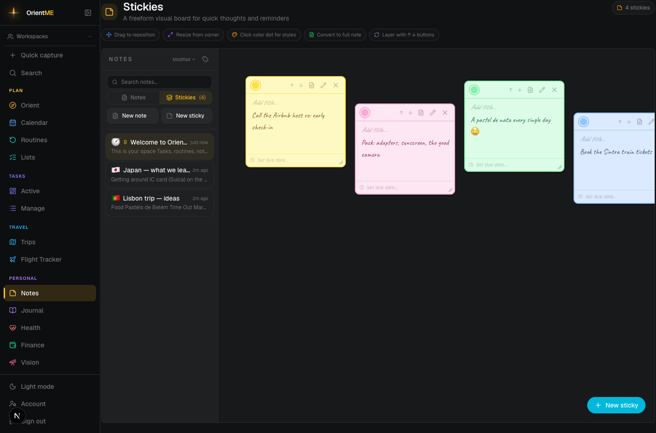Convert pink sticky to full note
The width and height of the screenshot is (656, 433).
421,113
